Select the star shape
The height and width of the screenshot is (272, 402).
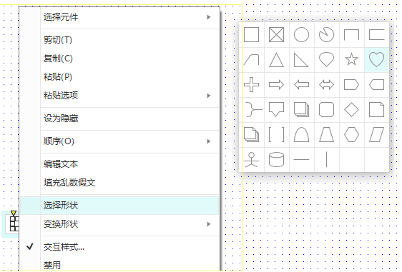(x=351, y=59)
